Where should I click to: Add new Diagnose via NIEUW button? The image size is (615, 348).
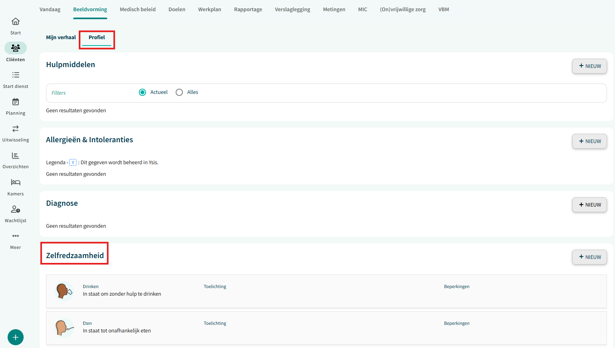pos(589,205)
